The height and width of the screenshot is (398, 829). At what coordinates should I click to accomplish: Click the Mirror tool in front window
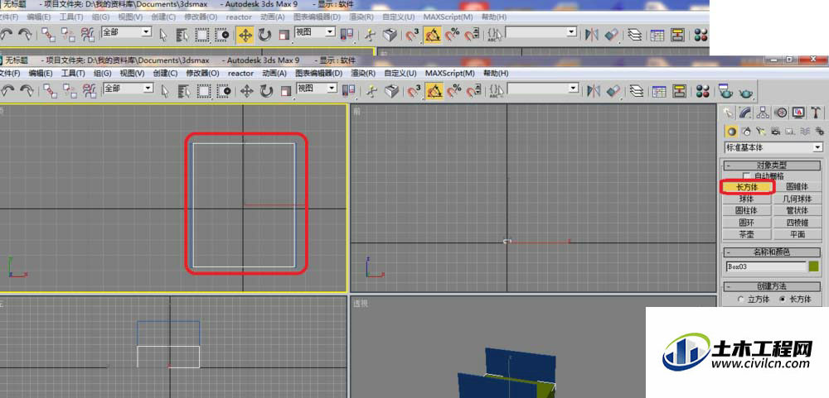(x=593, y=91)
